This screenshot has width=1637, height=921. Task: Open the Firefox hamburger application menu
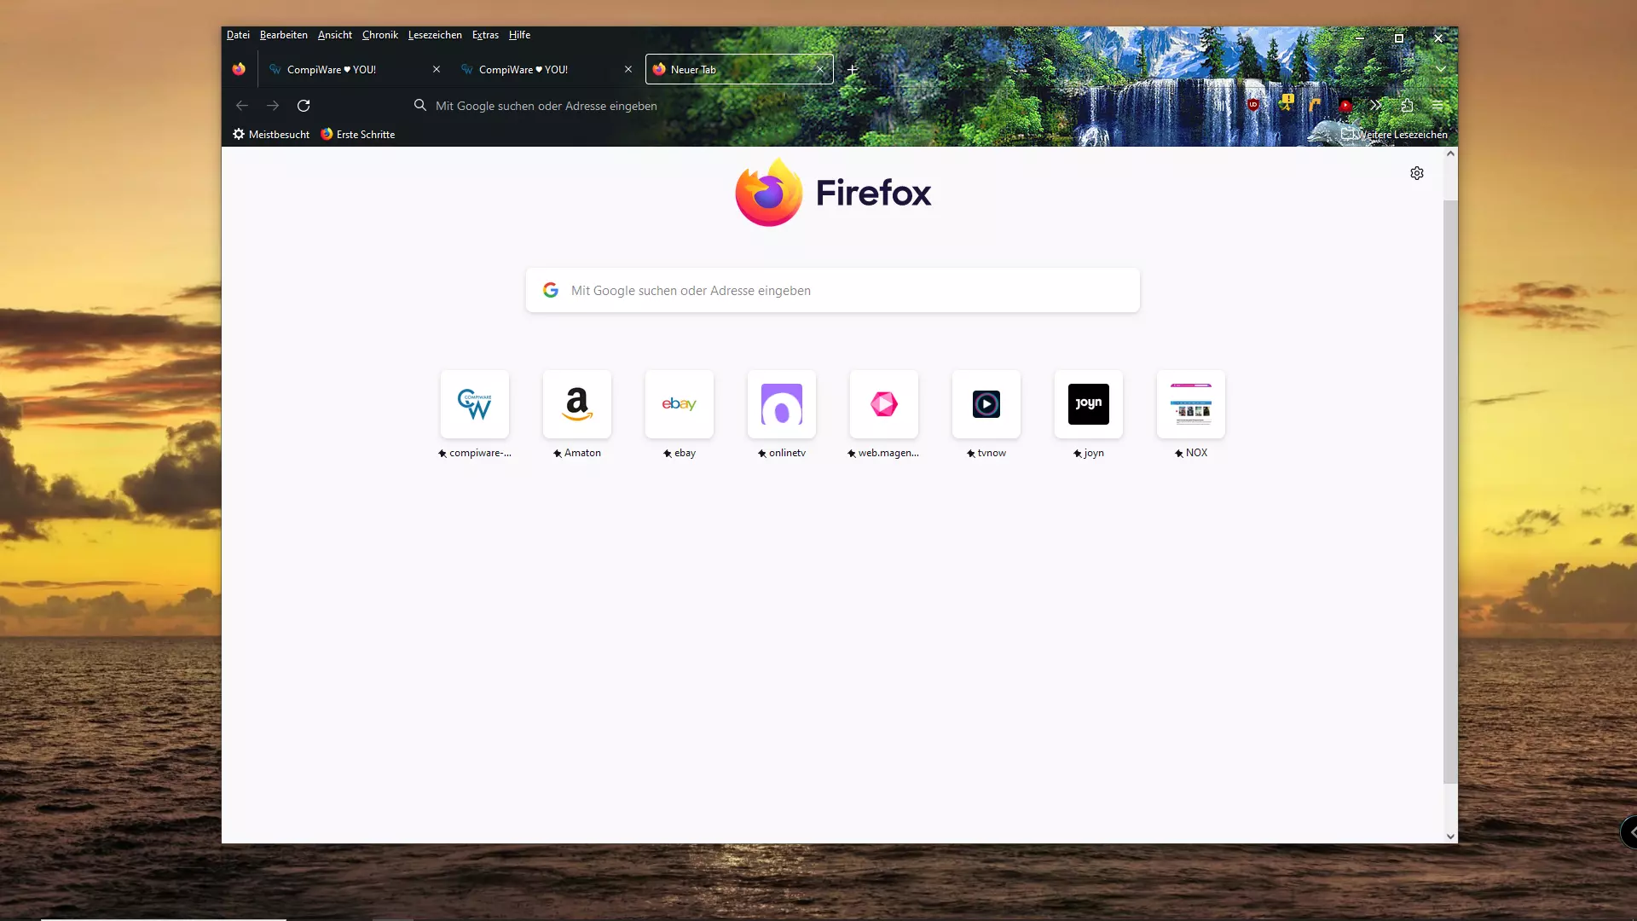tap(1437, 106)
